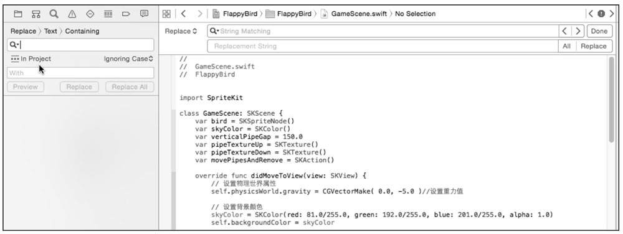Click 'self.backgroundColor = skyColor' line

pos(273,223)
